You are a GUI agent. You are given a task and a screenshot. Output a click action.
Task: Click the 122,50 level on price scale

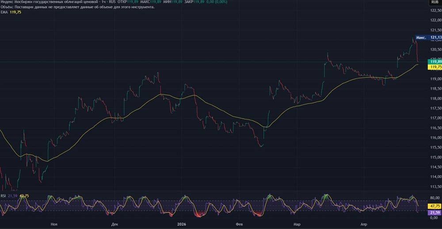pos(435,11)
